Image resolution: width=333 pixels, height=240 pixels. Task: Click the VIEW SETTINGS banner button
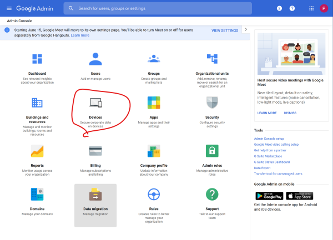(225, 30)
